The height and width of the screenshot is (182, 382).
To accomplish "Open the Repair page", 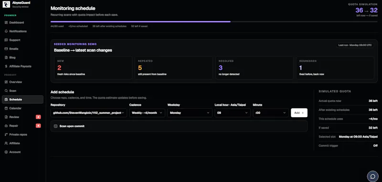I will 22,126.
